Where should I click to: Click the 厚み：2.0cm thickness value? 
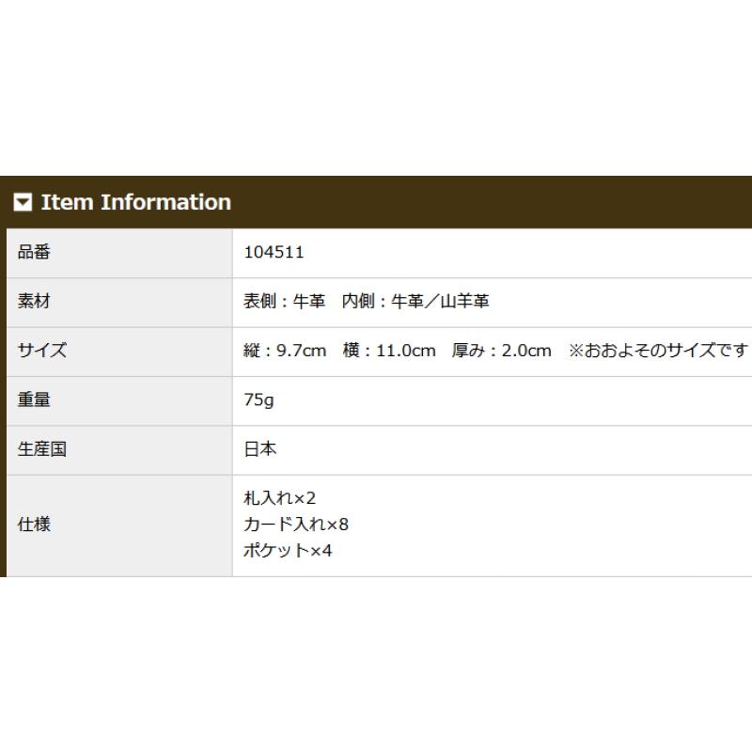tap(501, 351)
